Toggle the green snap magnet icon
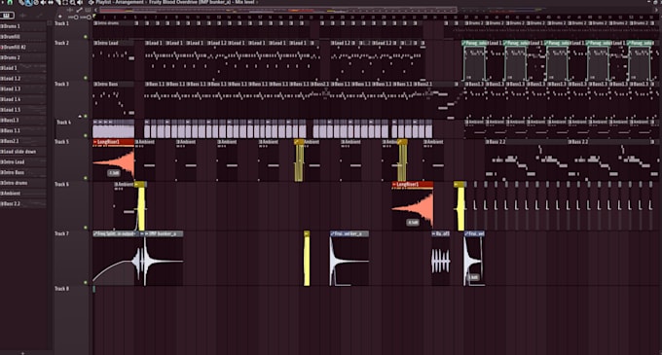662x355 pixels. point(10,2)
